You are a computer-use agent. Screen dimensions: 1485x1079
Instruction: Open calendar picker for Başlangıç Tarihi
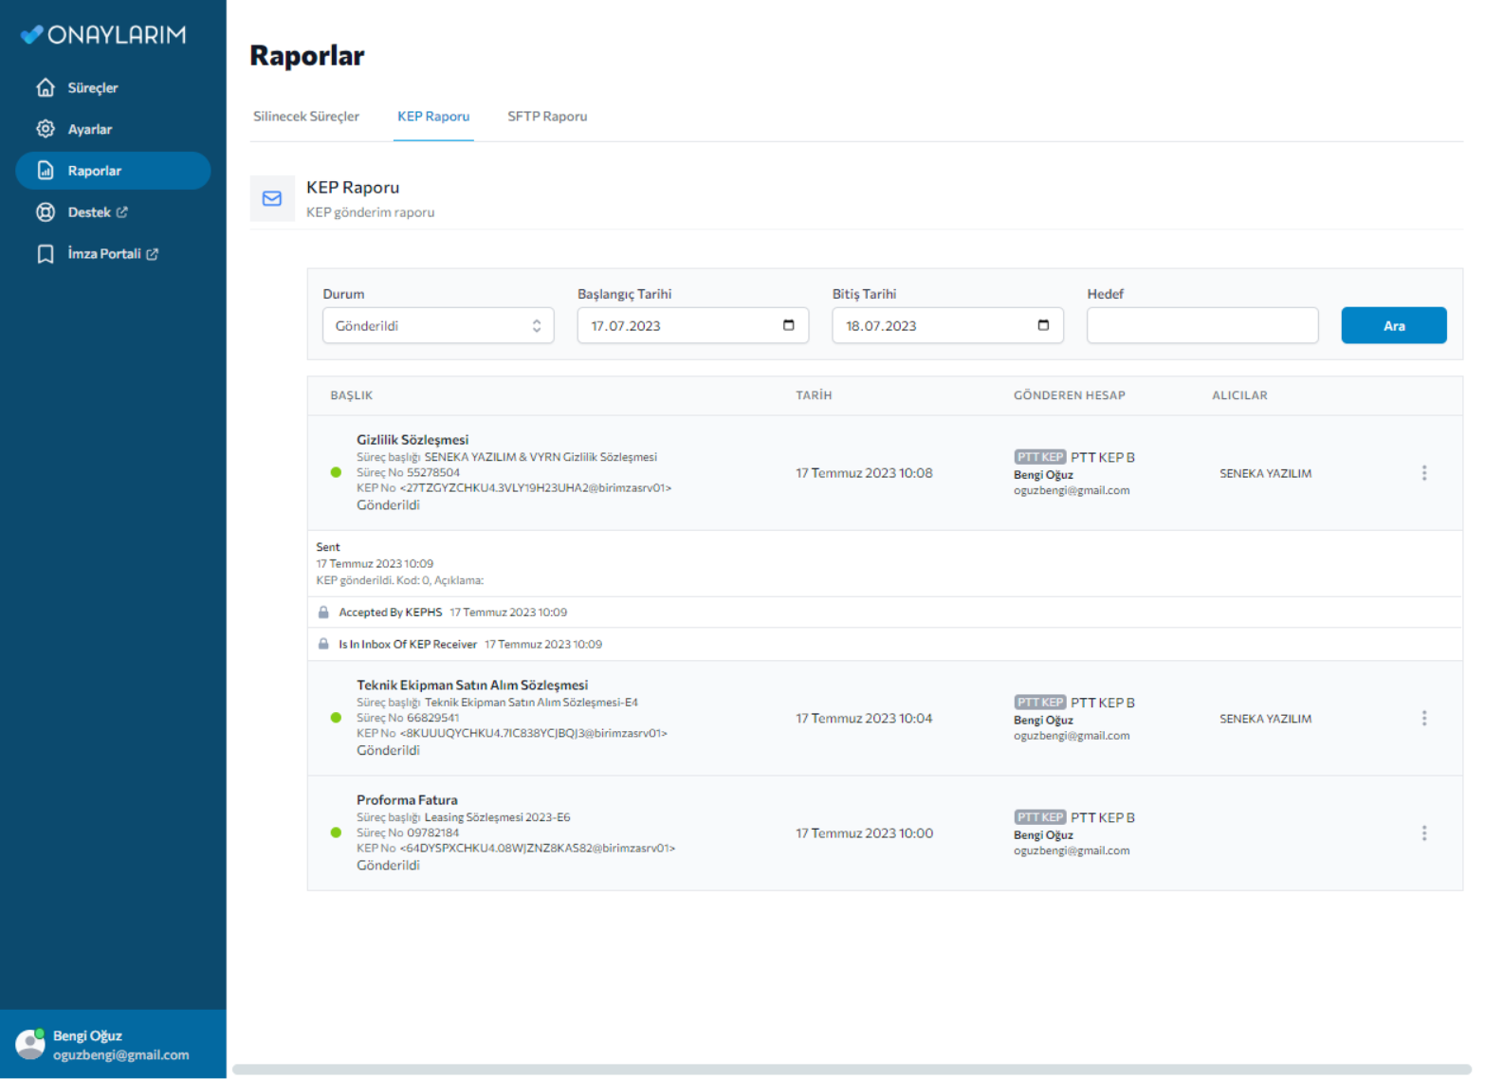pyautogui.click(x=788, y=325)
